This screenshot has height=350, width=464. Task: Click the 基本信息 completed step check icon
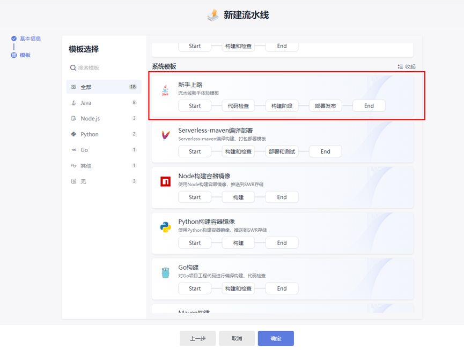pos(13,39)
